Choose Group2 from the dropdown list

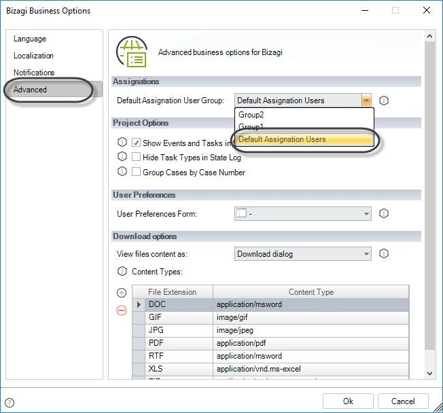304,115
